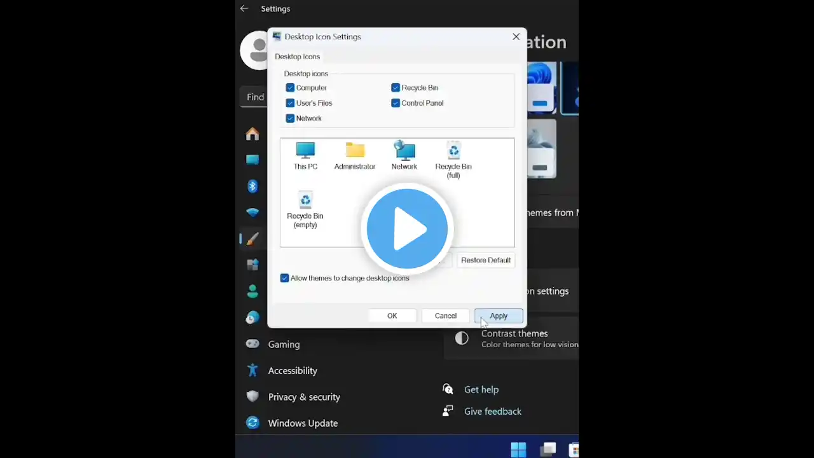Choose the gray Windows theme thumbnail in Settings
Image resolution: width=814 pixels, height=458 pixels.
click(x=541, y=149)
